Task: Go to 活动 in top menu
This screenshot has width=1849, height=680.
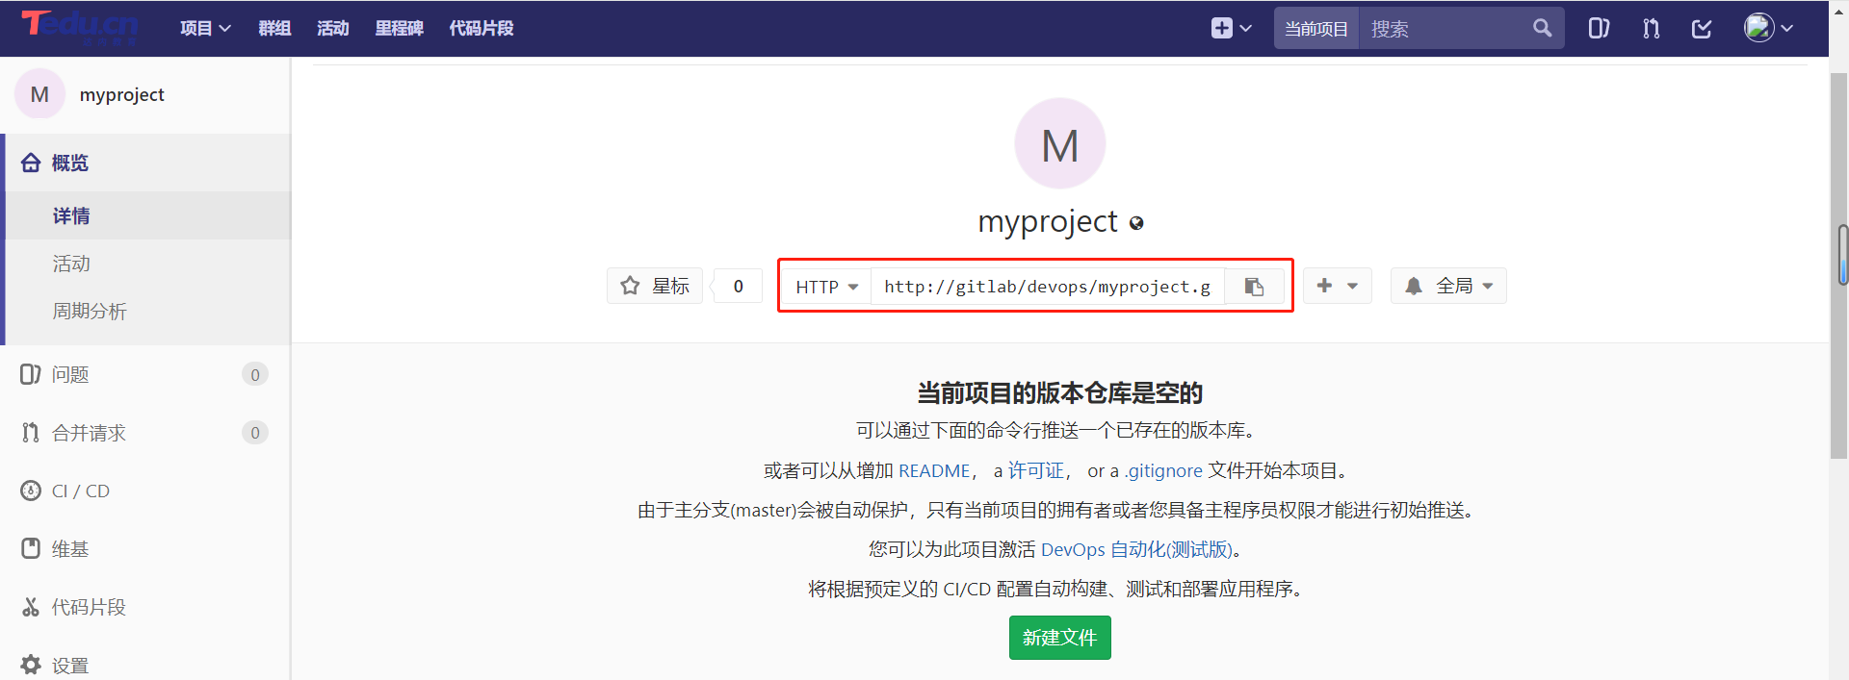Action: point(333,28)
